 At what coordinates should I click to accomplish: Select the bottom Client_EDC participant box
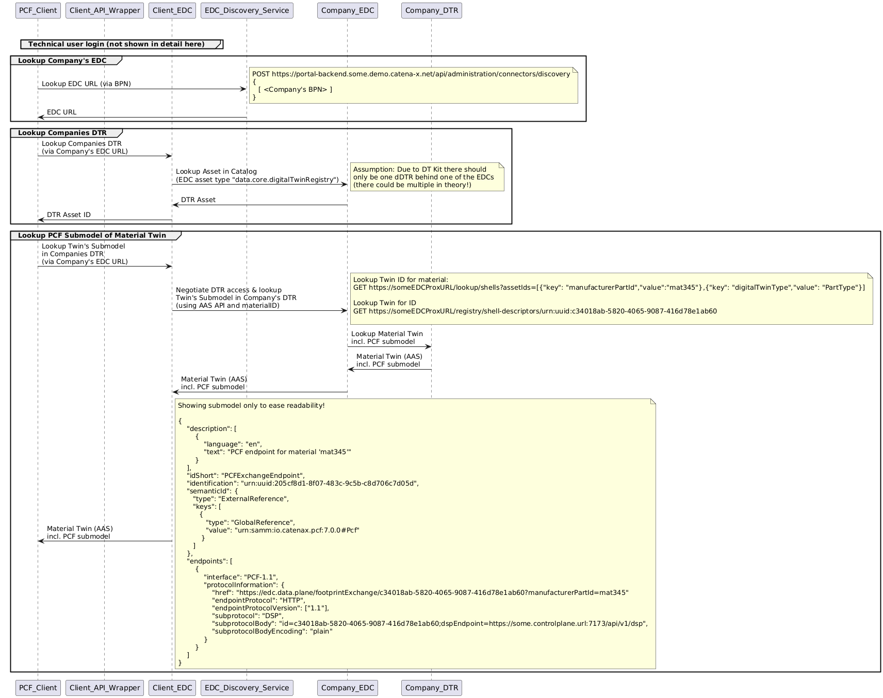[172, 688]
